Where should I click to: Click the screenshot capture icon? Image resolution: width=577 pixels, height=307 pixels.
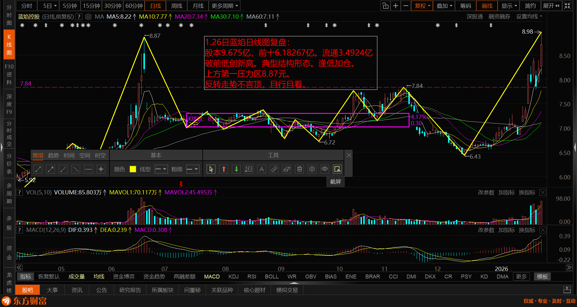(x=337, y=169)
